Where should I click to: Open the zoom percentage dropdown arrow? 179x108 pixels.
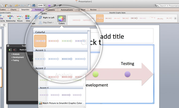pos(44,6)
